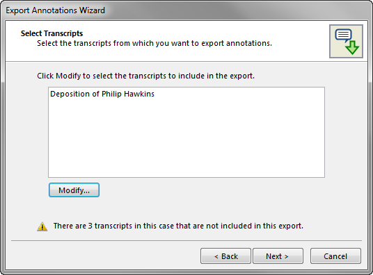
Task: Click the 'Select the transcripts from which' subtitle
Action: (154, 44)
